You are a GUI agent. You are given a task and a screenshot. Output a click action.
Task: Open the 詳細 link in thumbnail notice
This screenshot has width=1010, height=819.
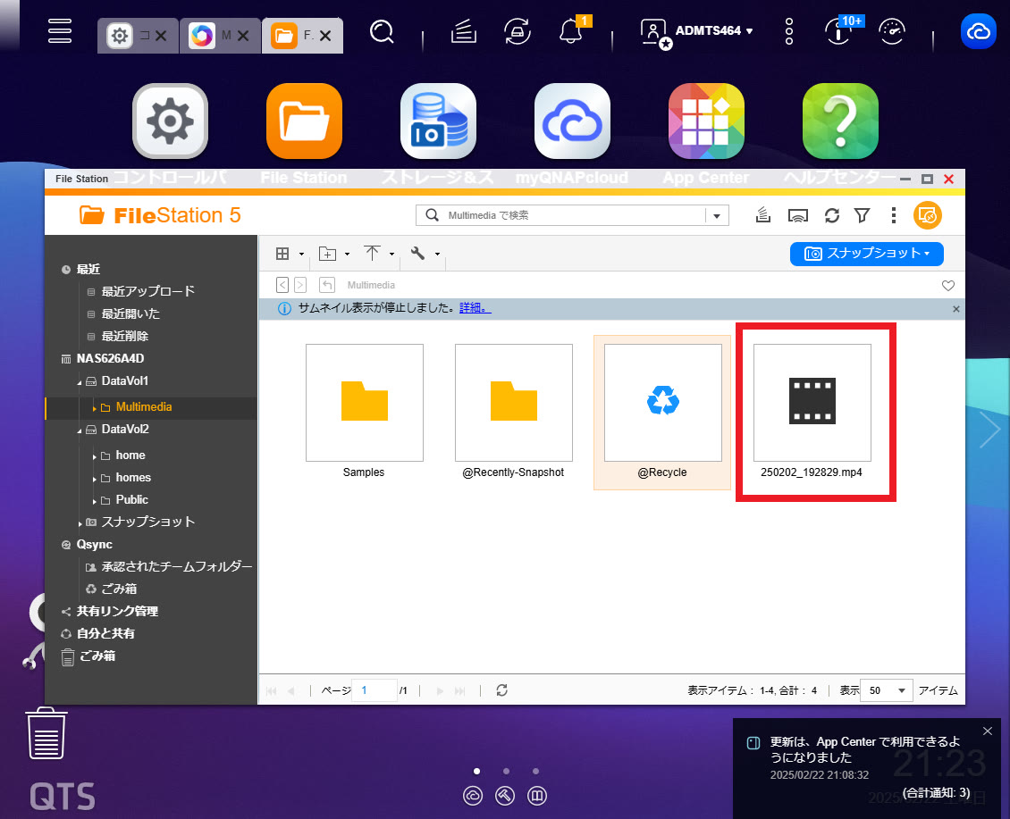click(475, 308)
